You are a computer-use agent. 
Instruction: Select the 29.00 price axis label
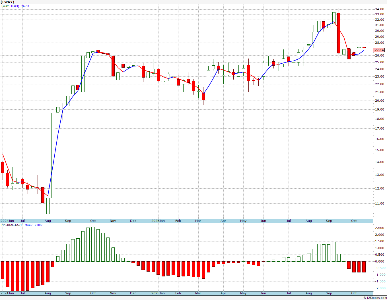click(x=379, y=37)
